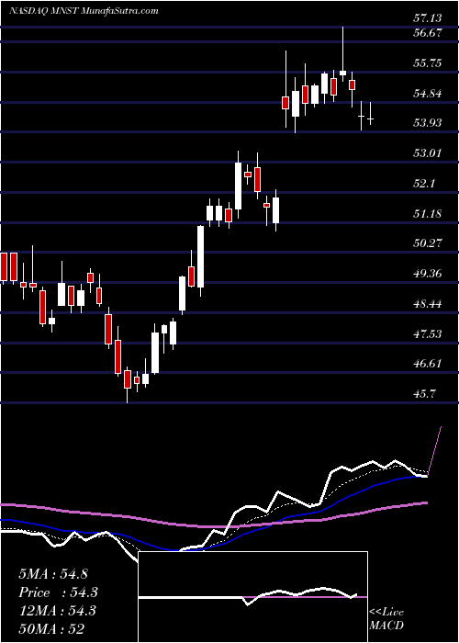
Task: Click the 46.61 price axis label
Action: (x=428, y=364)
